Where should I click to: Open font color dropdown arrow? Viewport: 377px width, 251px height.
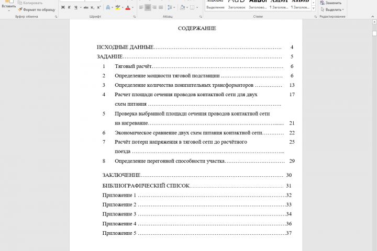tap(132, 7)
